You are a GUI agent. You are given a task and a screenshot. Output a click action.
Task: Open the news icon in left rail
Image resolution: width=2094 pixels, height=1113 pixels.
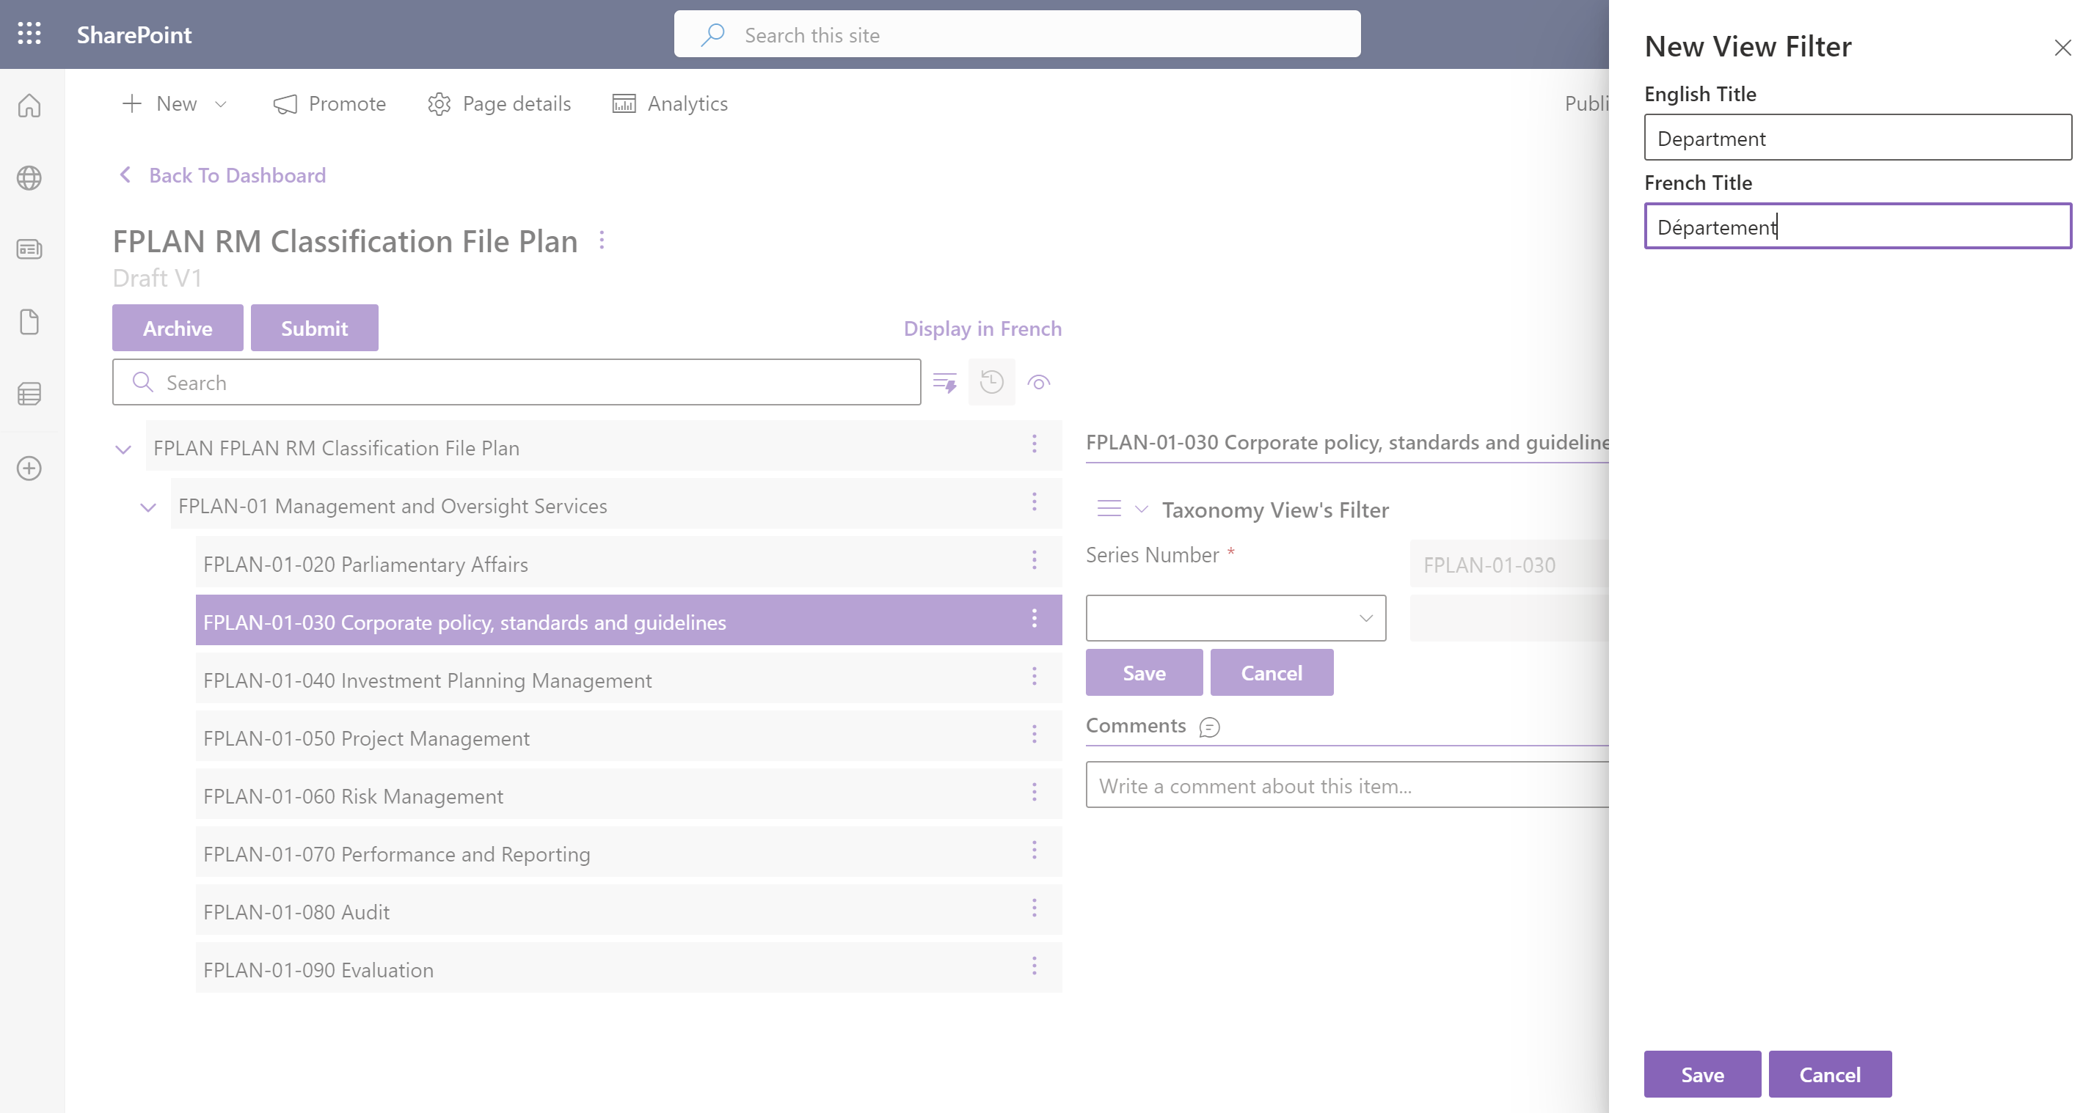coord(29,249)
